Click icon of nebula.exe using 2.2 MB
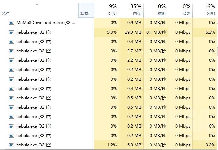Viewport: 218px width, 150px height. coord(12,60)
